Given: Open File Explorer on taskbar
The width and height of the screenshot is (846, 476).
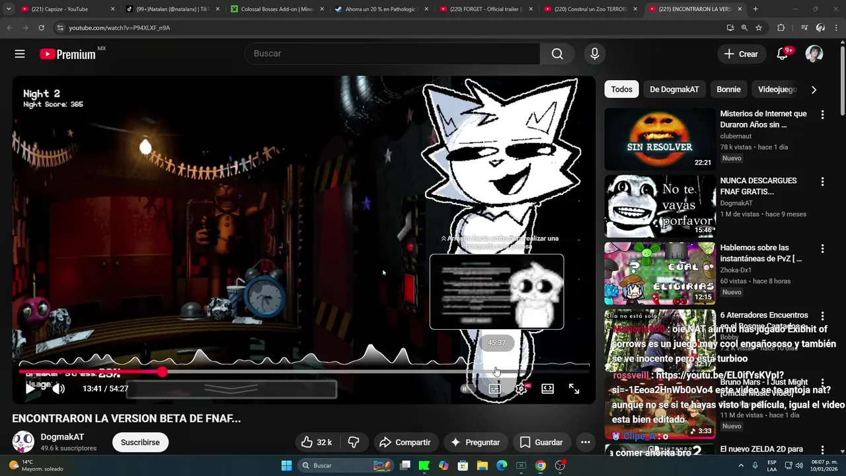Looking at the screenshot, I should click(x=482, y=465).
